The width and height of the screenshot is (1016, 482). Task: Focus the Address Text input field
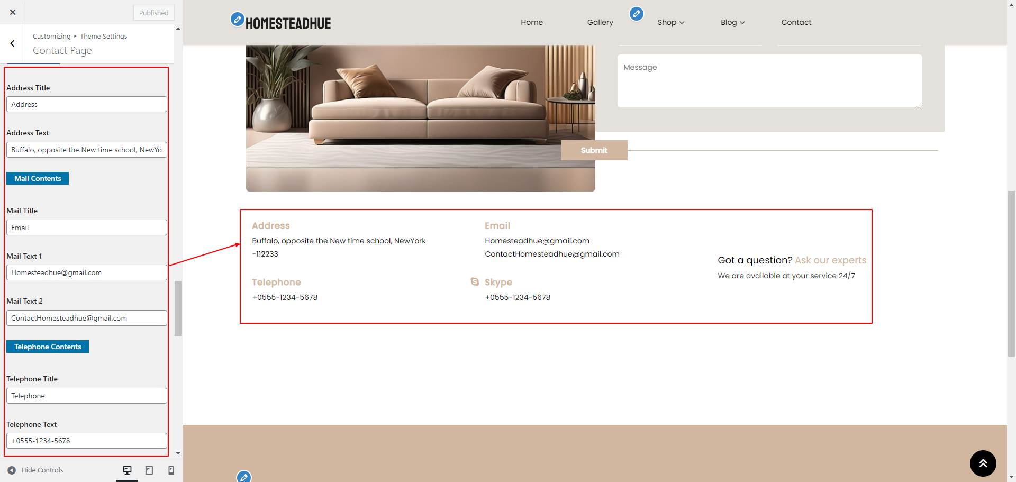(x=87, y=150)
